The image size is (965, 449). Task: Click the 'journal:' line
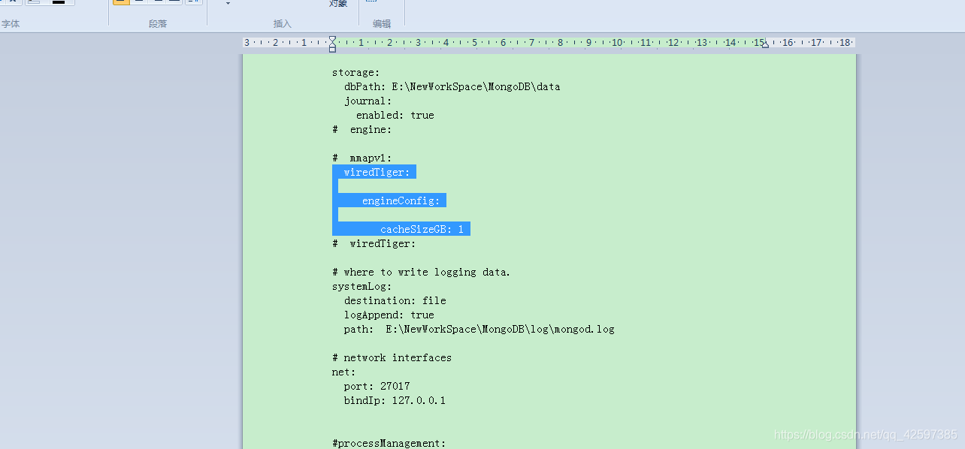pos(368,101)
